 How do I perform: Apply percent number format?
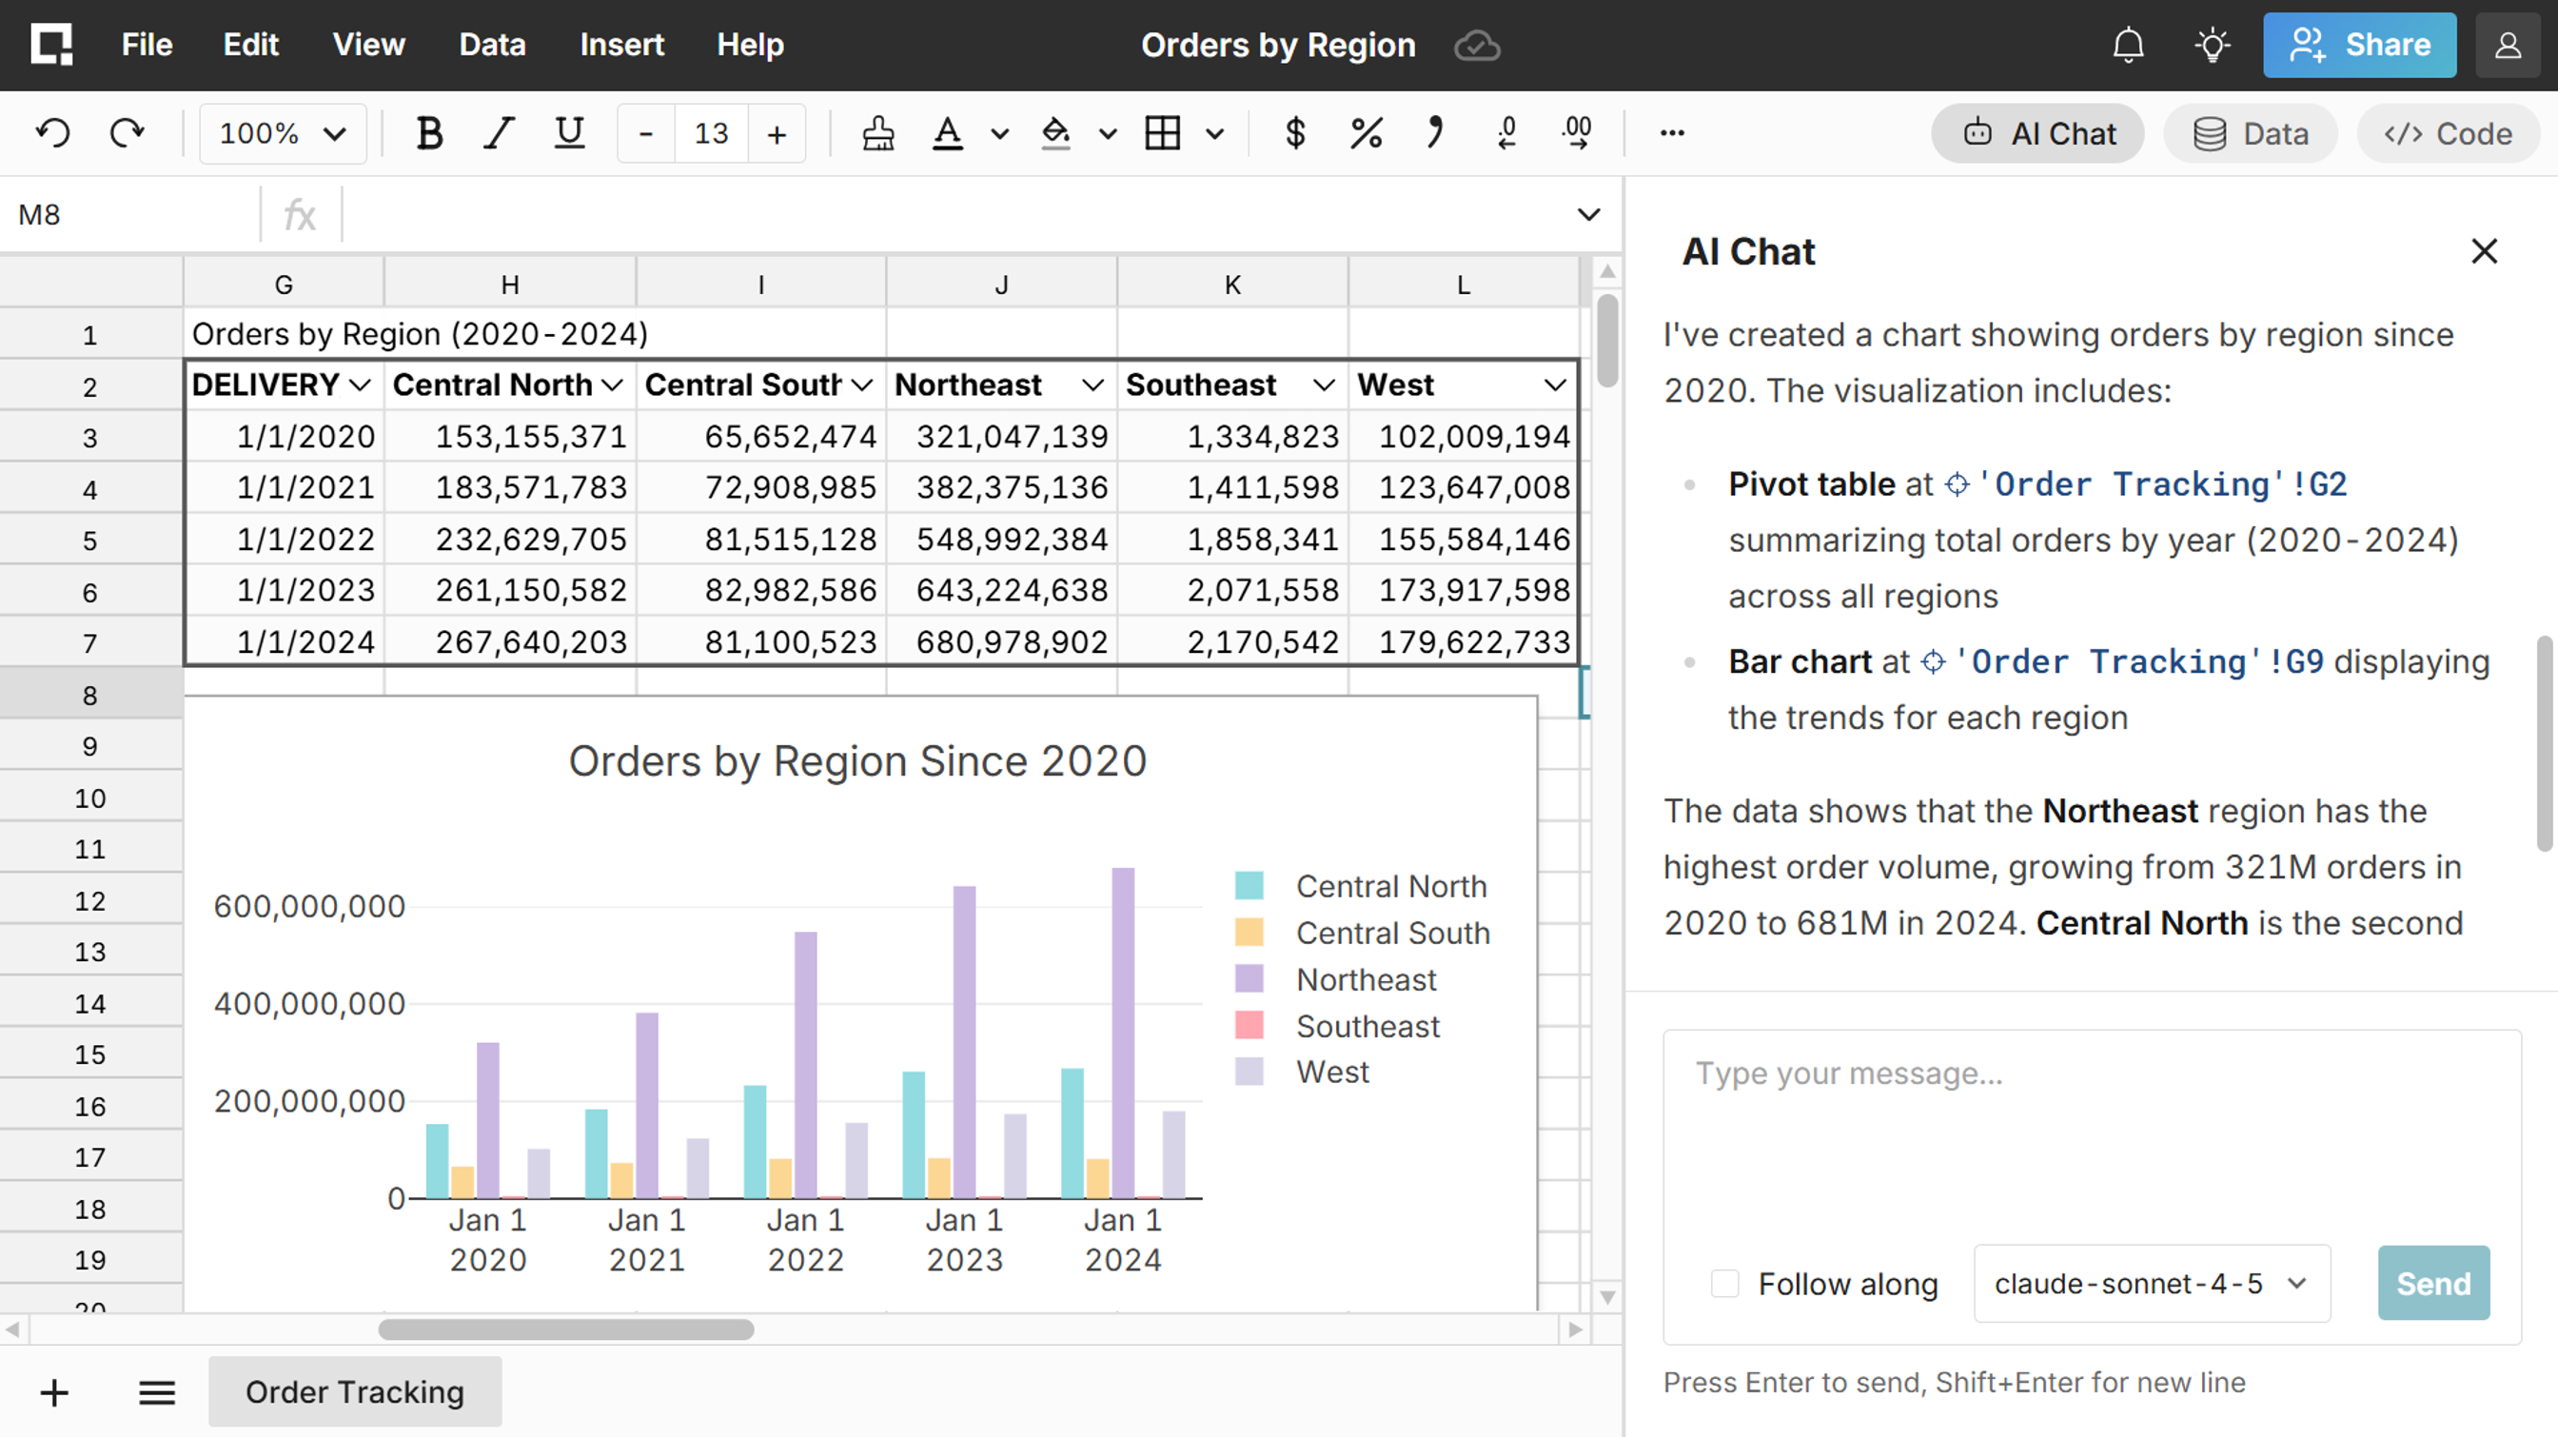1366,133
